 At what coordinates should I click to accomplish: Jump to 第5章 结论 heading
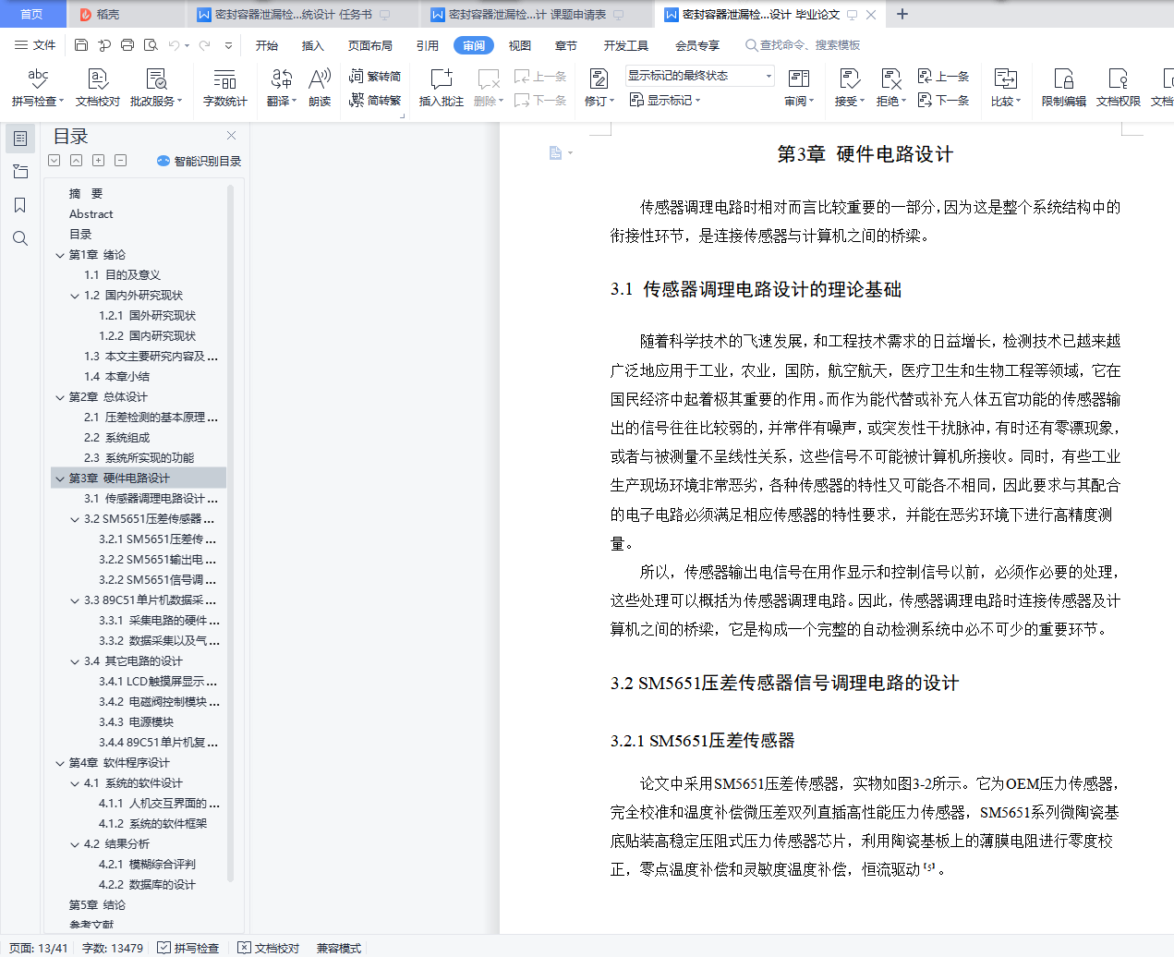pyautogui.click(x=97, y=905)
